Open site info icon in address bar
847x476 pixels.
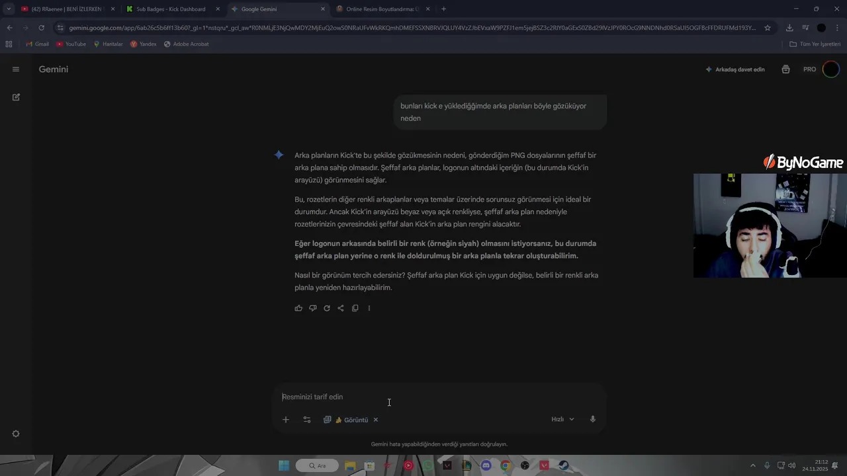60,28
